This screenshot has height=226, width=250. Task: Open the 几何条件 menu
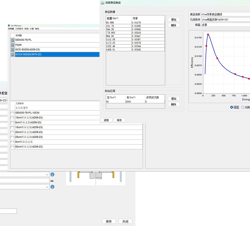19,29
